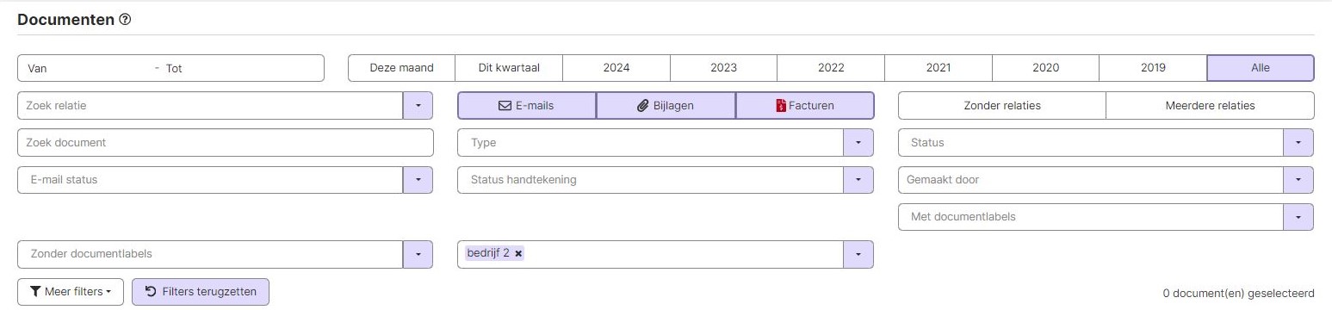1332x310 pixels.
Task: Toggle the E-mails filter
Action: (526, 106)
